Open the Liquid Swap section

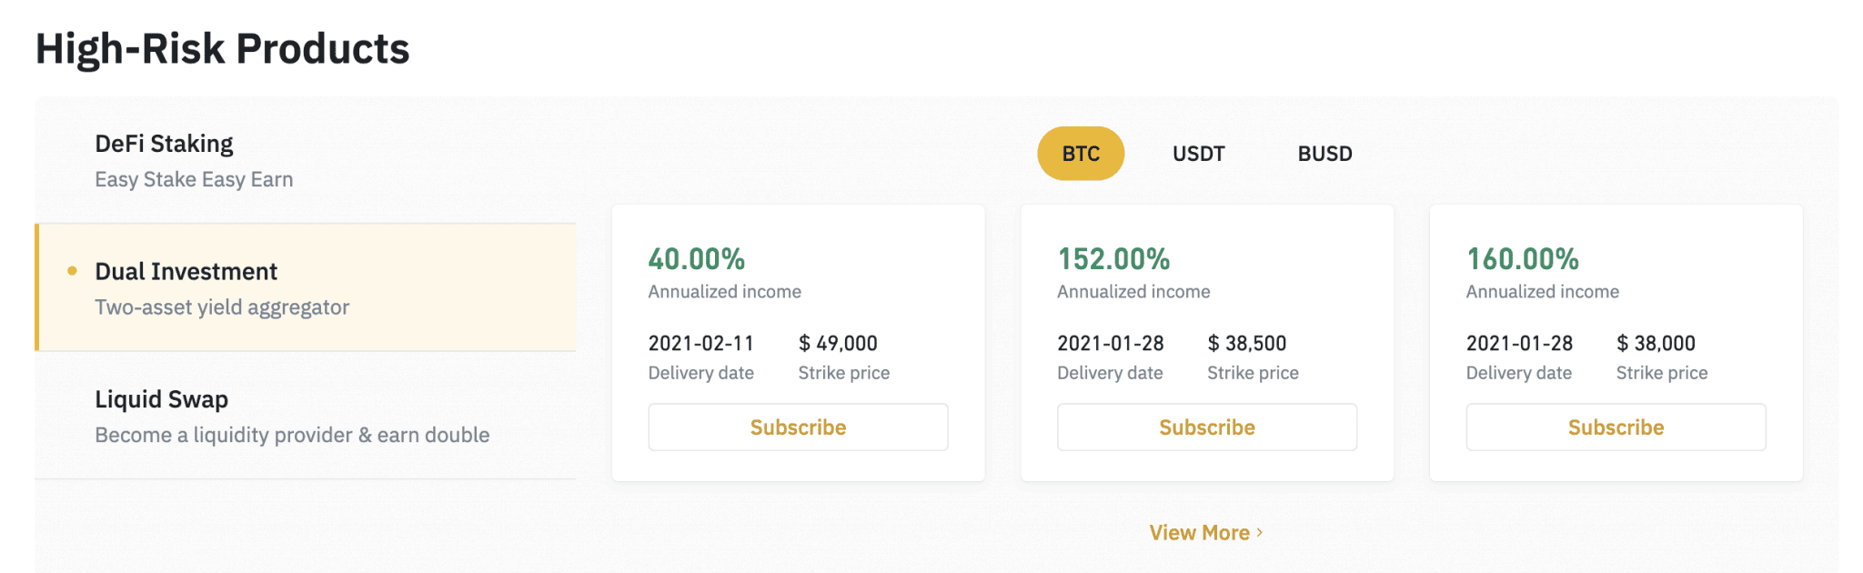[306, 416]
